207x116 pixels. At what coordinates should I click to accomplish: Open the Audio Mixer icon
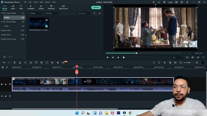(x=170, y=63)
